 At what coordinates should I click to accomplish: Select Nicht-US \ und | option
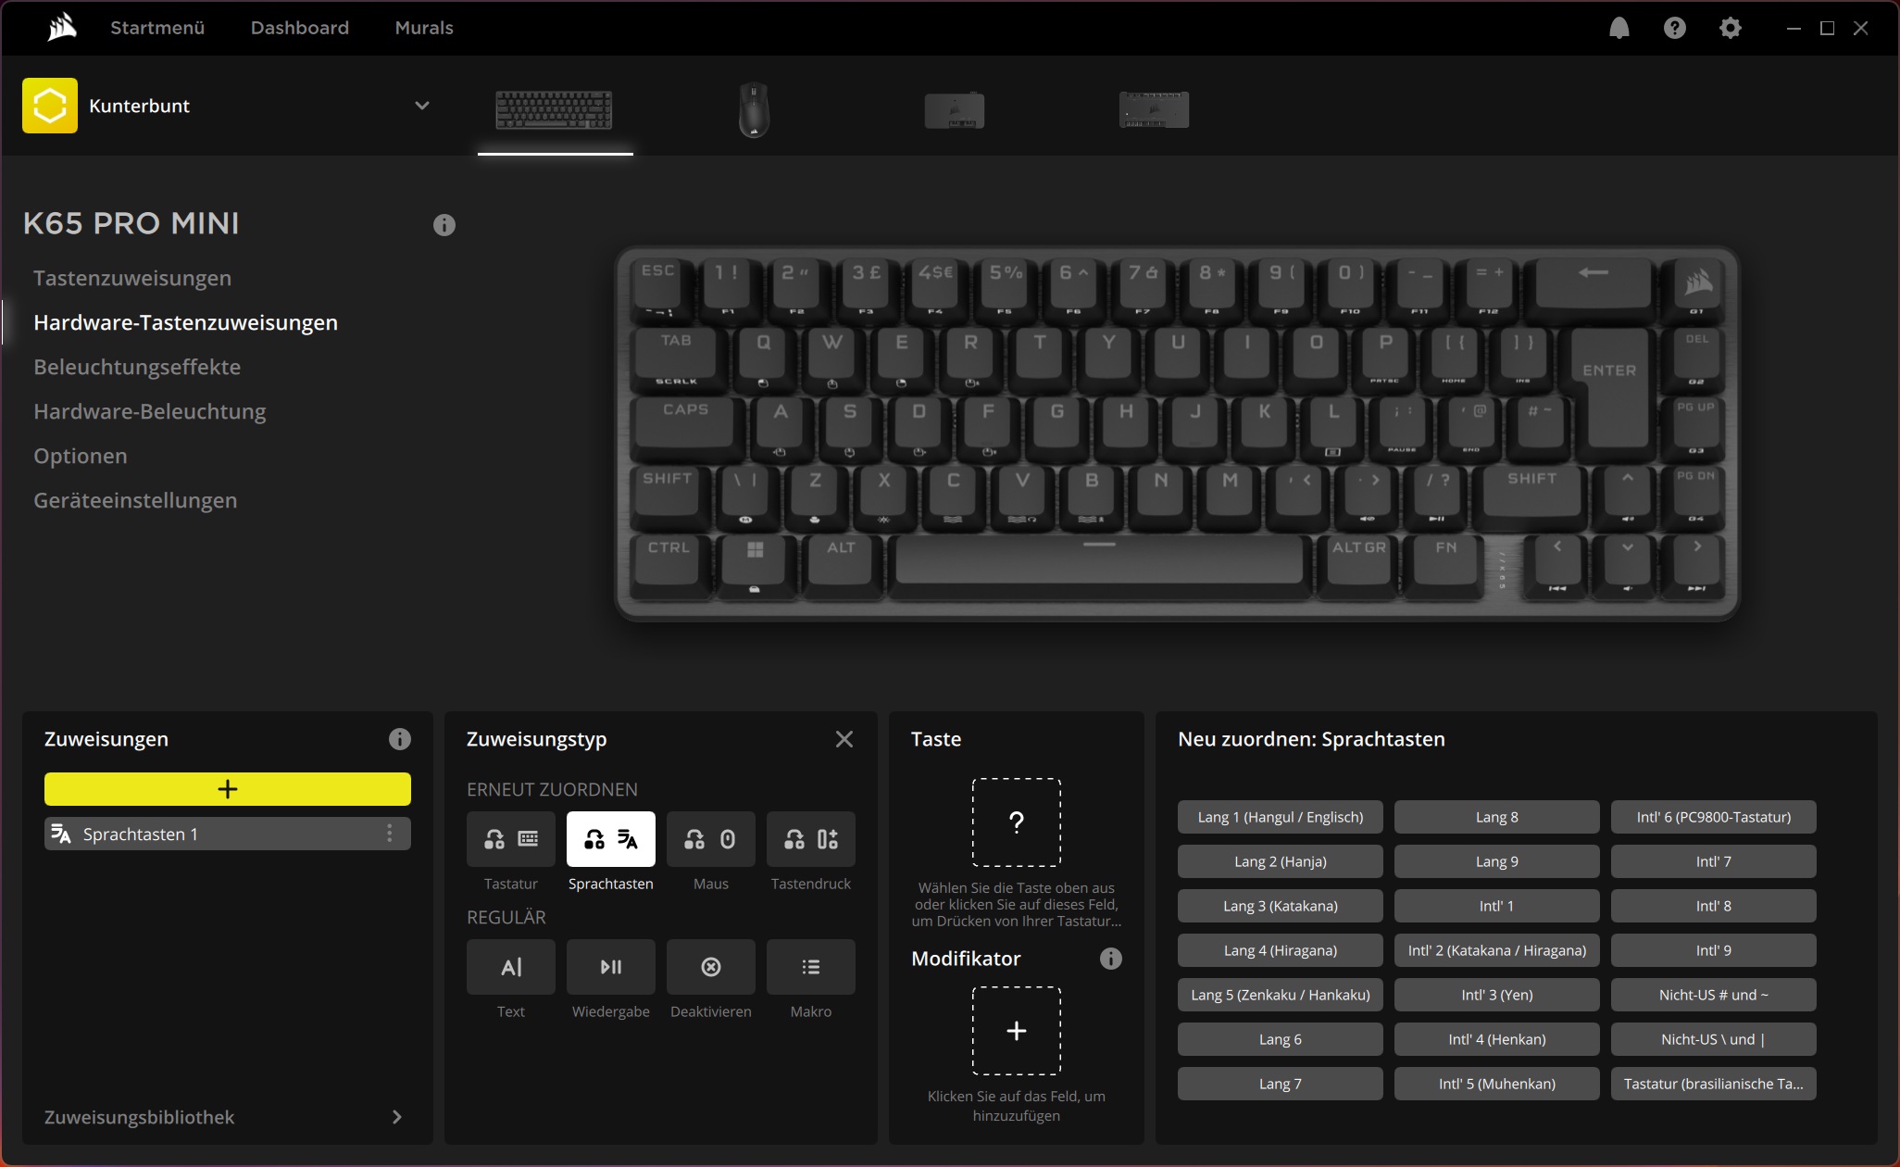click(1714, 1039)
